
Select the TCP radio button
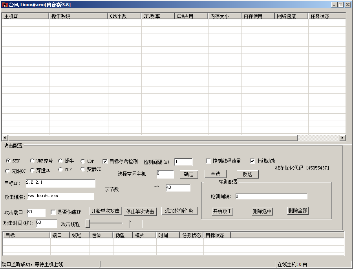(x=60, y=170)
